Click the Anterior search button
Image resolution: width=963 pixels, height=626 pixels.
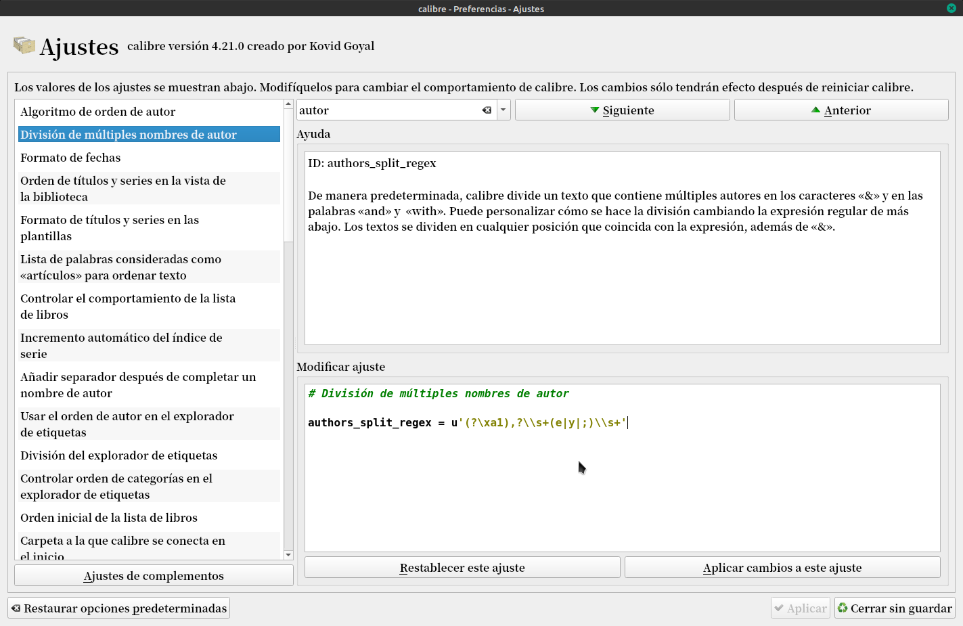click(841, 110)
